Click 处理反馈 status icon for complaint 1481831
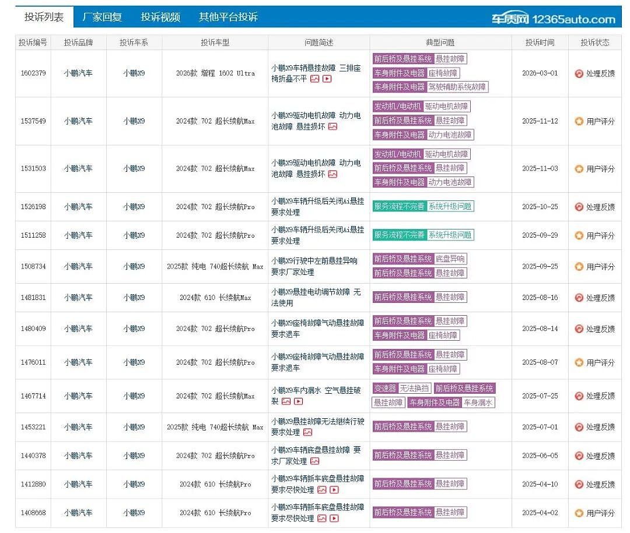The height and width of the screenshot is (533, 630). click(x=579, y=298)
